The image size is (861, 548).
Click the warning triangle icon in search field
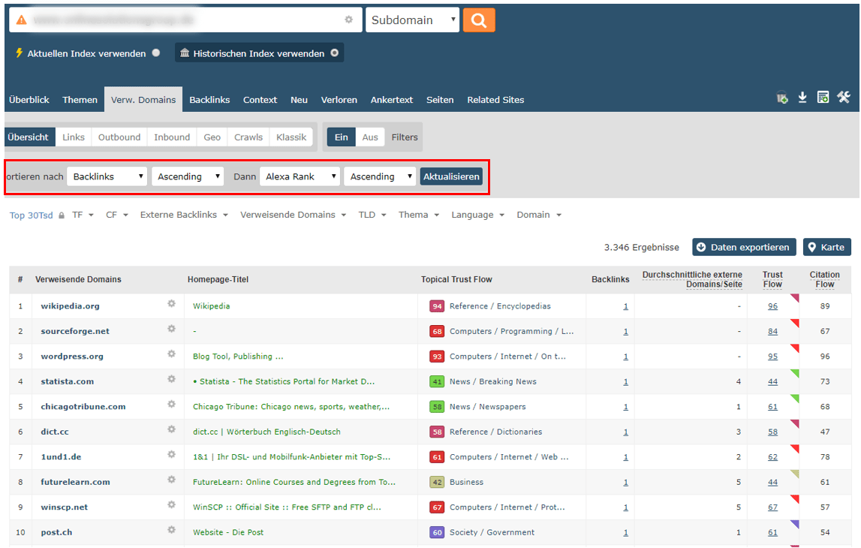pyautogui.click(x=22, y=20)
